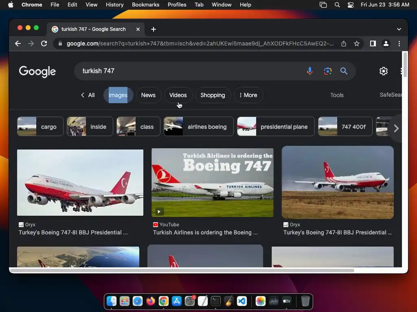Viewport: 417px width, 312px height.
Task: Open link 'Turkish Airlines is ordering the Boeing ...'
Action: click(x=205, y=232)
